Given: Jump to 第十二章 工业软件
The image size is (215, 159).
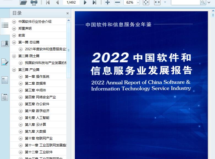Looking at the screenshot, I should click(x=39, y=152).
